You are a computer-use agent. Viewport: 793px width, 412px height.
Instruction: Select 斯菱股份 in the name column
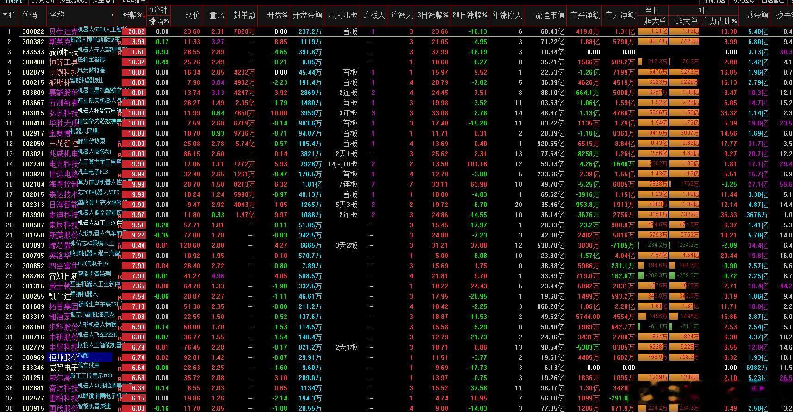63,235
